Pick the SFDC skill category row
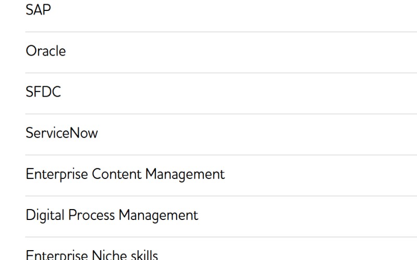This screenshot has height=260, width=417. 221,94
